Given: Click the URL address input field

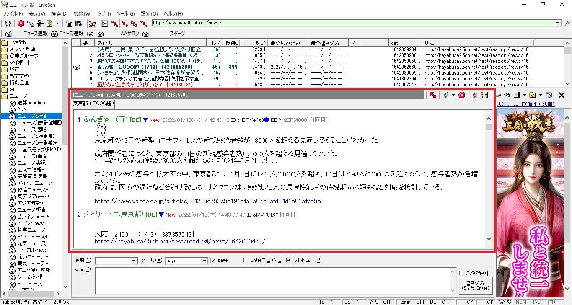Looking at the screenshot, I should click(353, 23).
